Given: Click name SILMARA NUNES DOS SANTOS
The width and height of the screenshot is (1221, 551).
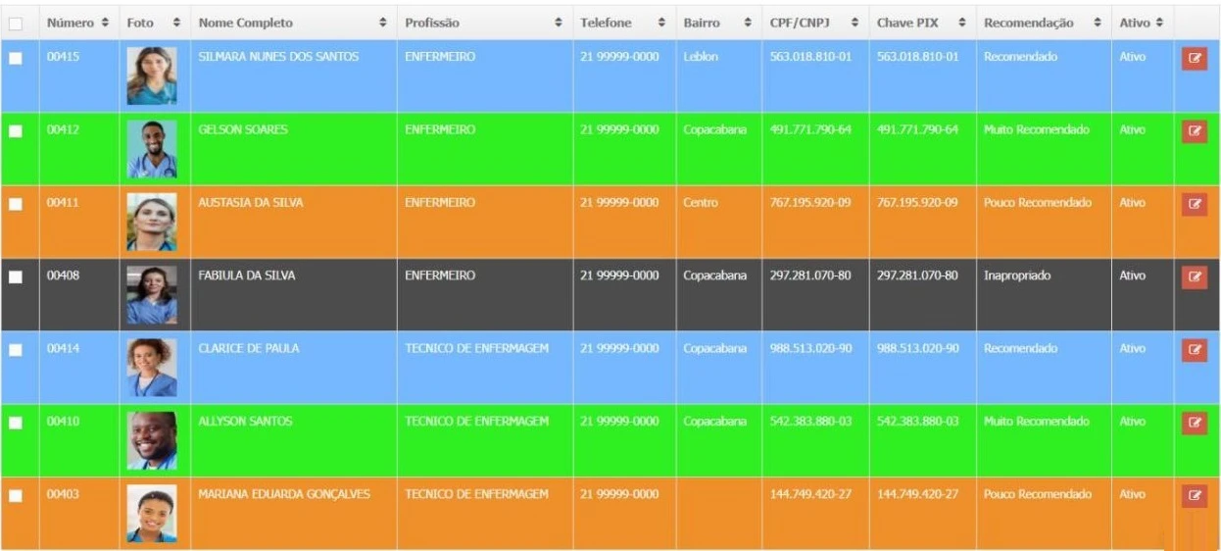Looking at the screenshot, I should [x=278, y=57].
